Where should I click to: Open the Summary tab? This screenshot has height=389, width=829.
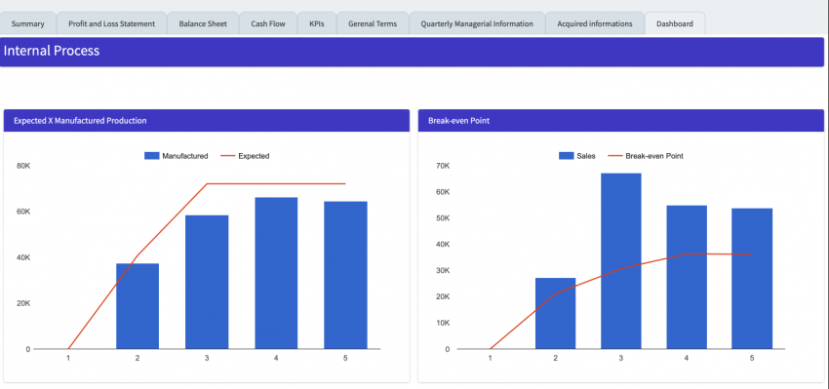27,23
